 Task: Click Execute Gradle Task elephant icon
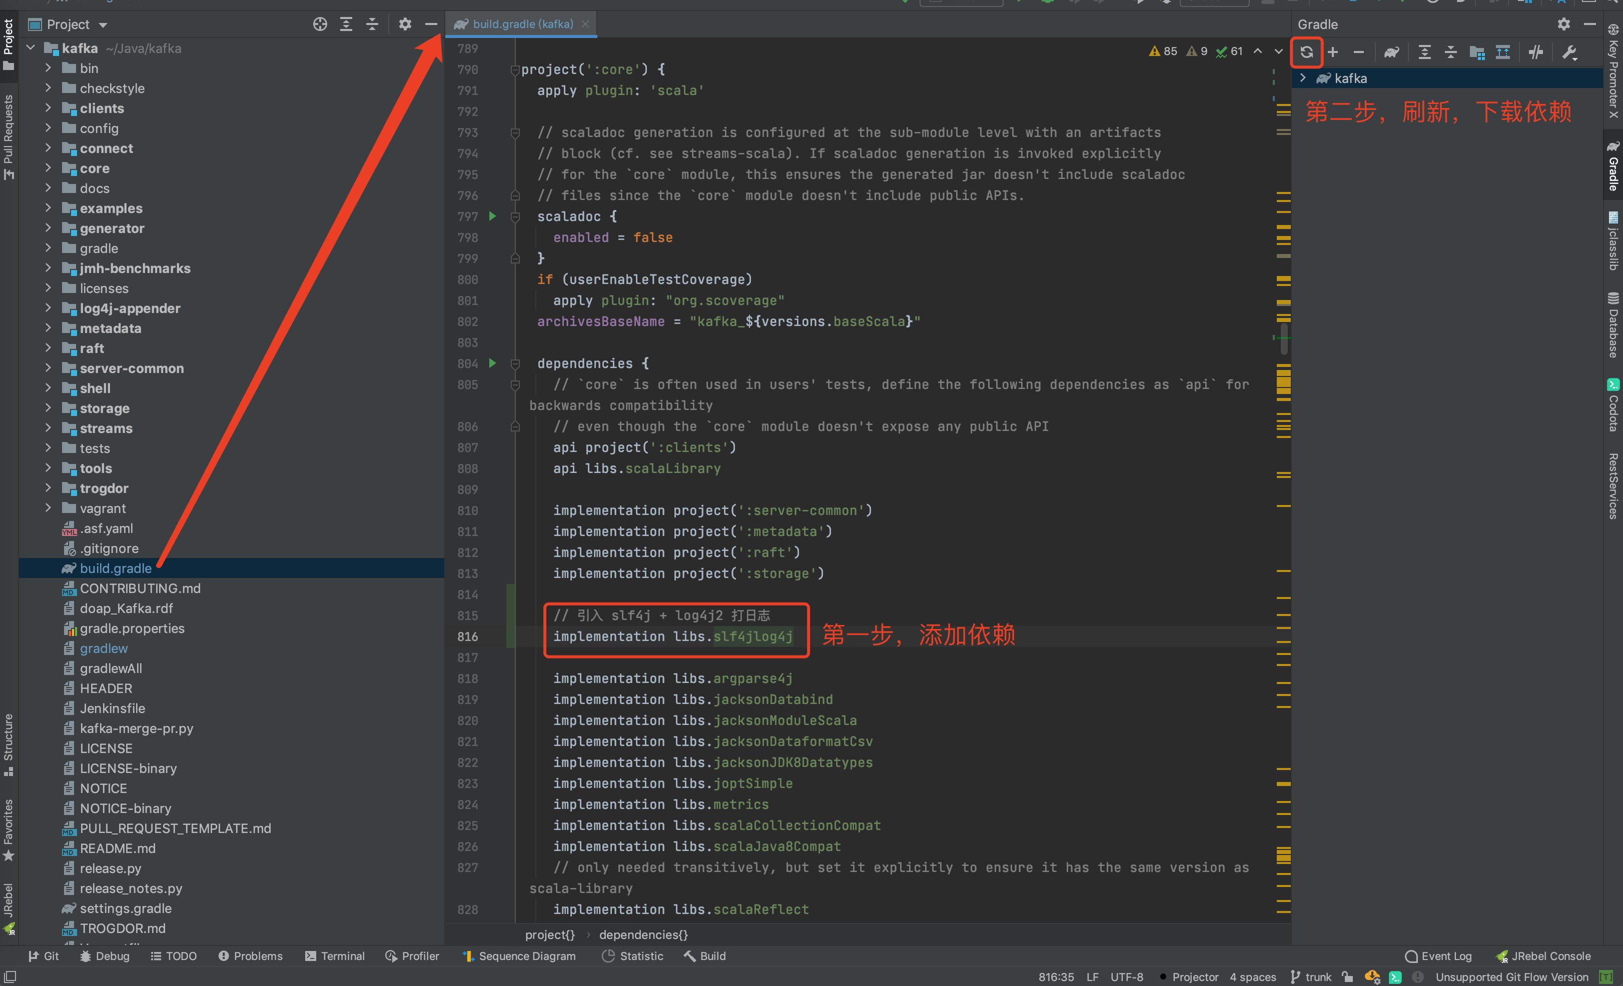click(x=1391, y=52)
